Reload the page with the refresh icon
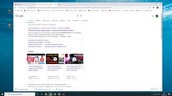The width and height of the screenshot is (172, 96). click(x=21, y=8)
